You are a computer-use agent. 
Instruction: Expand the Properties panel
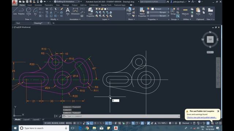coord(153,19)
